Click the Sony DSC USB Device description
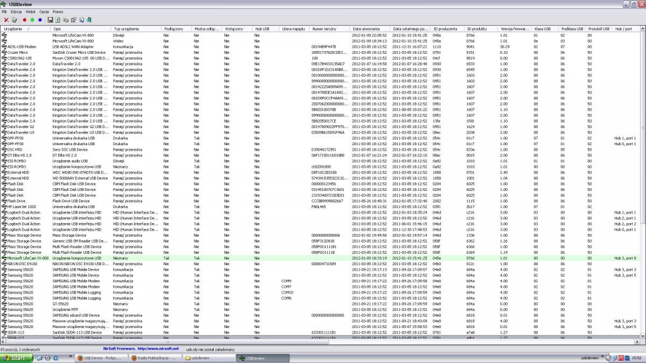Screen dimensions: 646x363 [x=73, y=150]
